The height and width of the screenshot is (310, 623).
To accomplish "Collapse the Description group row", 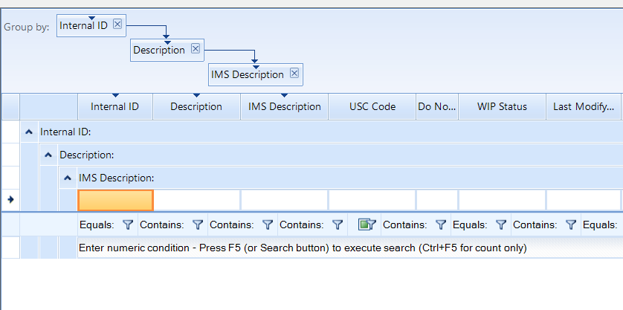I will point(48,155).
